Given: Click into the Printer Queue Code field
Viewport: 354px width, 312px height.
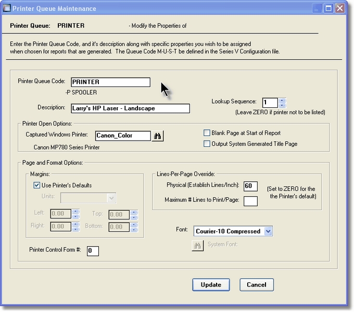Looking at the screenshot, I should [x=110, y=82].
